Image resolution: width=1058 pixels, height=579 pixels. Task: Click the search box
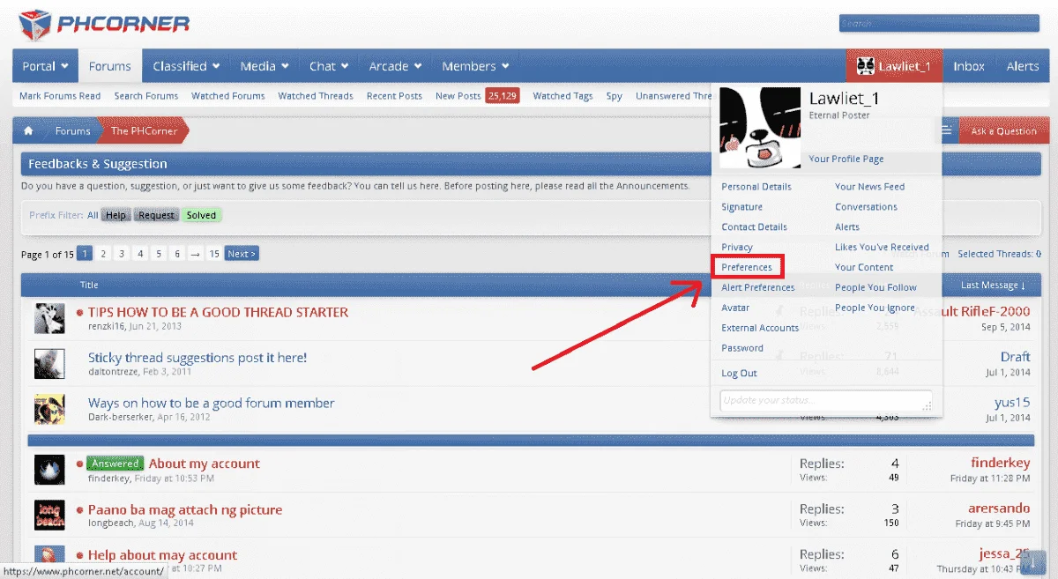(x=939, y=24)
